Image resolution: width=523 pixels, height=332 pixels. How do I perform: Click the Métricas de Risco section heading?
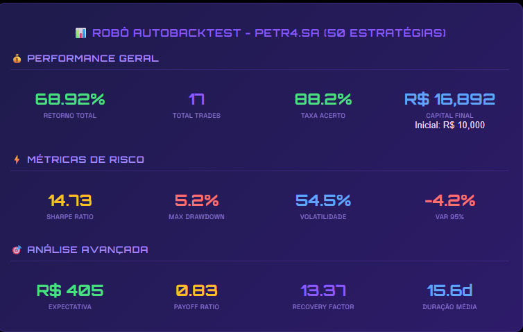point(85,159)
